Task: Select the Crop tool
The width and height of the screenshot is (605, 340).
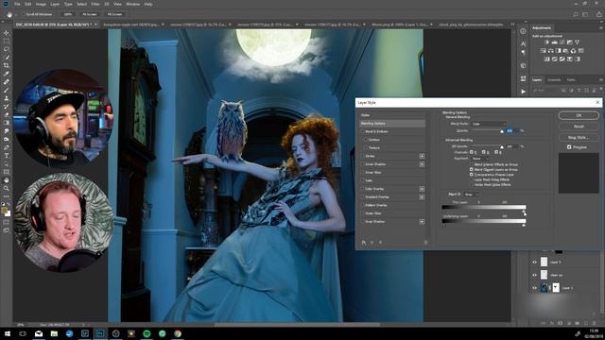Action: (x=7, y=65)
